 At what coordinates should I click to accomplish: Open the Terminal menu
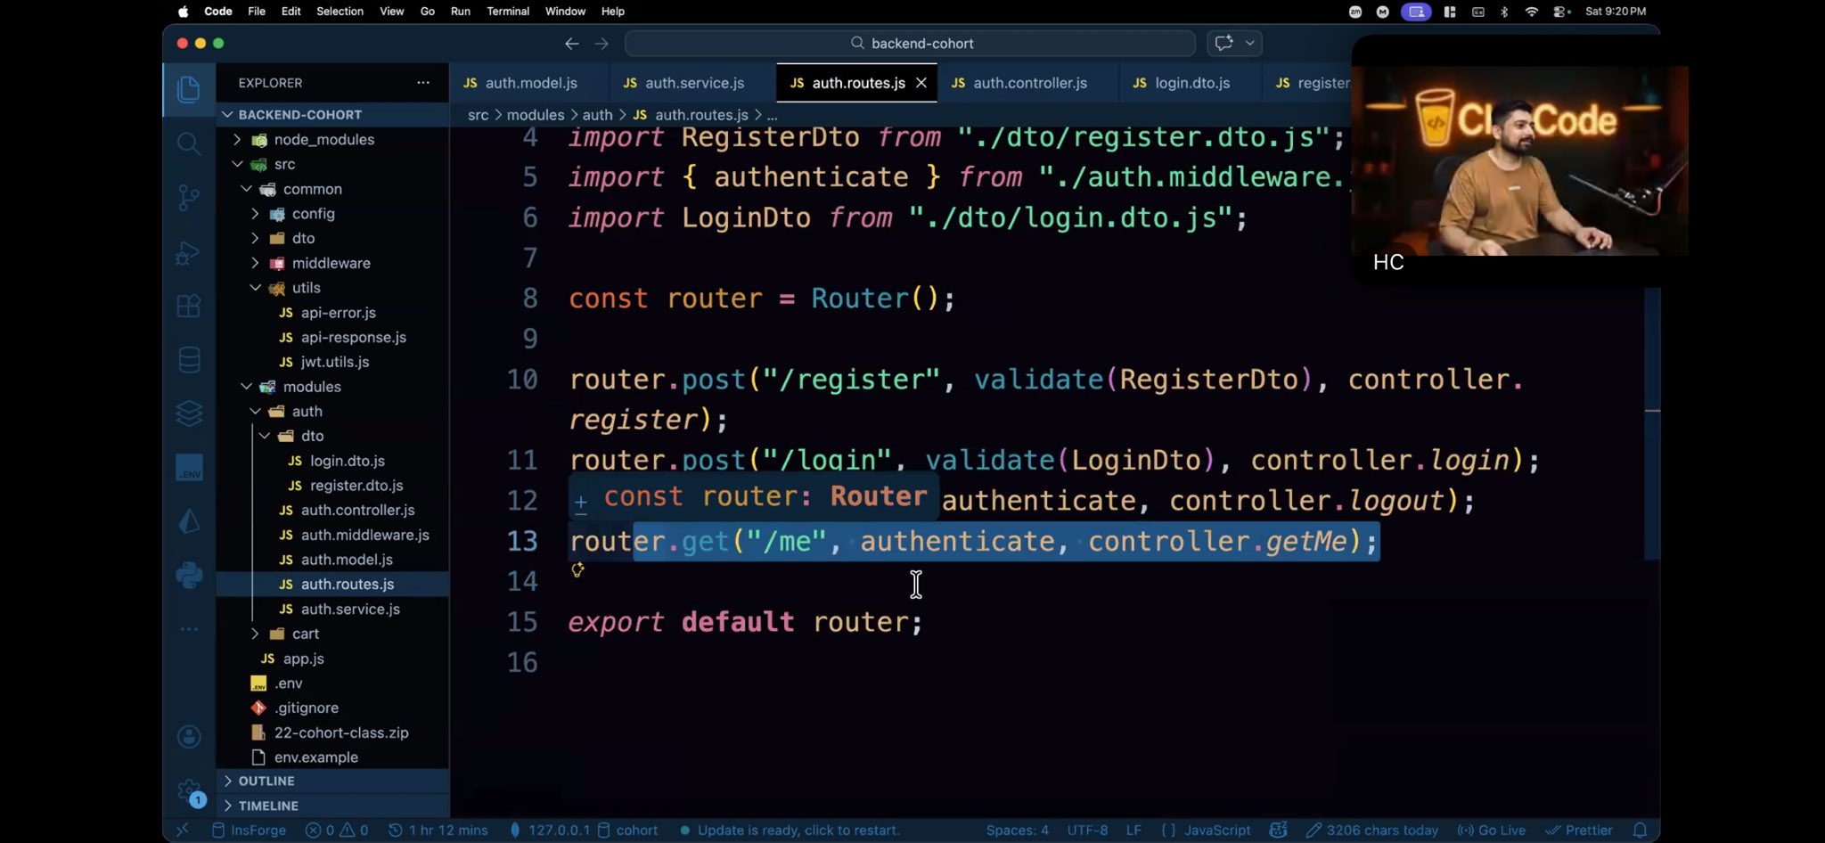pyautogui.click(x=507, y=12)
